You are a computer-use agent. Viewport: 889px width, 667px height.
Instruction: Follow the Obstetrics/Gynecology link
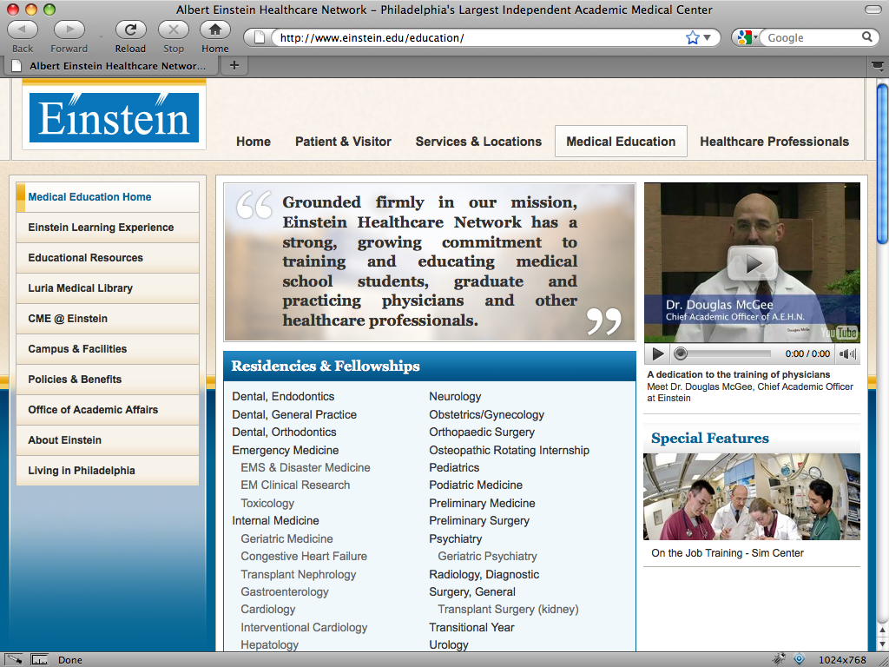click(x=486, y=414)
